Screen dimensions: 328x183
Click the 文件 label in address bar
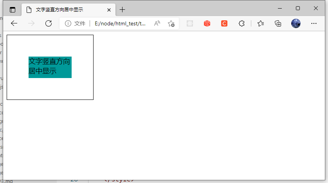coord(80,23)
